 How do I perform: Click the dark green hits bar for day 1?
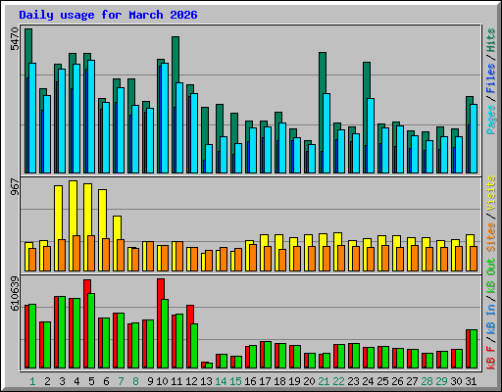(28, 46)
